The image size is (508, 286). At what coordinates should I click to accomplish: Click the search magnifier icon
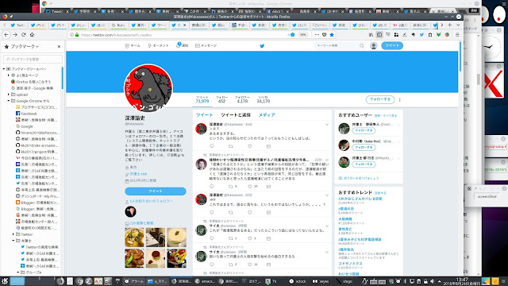[362, 46]
